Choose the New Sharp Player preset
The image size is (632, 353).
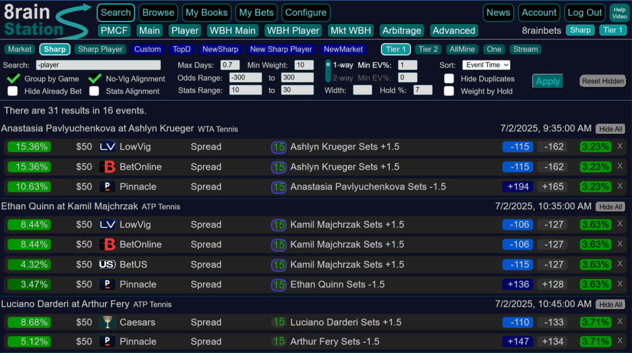click(x=281, y=49)
